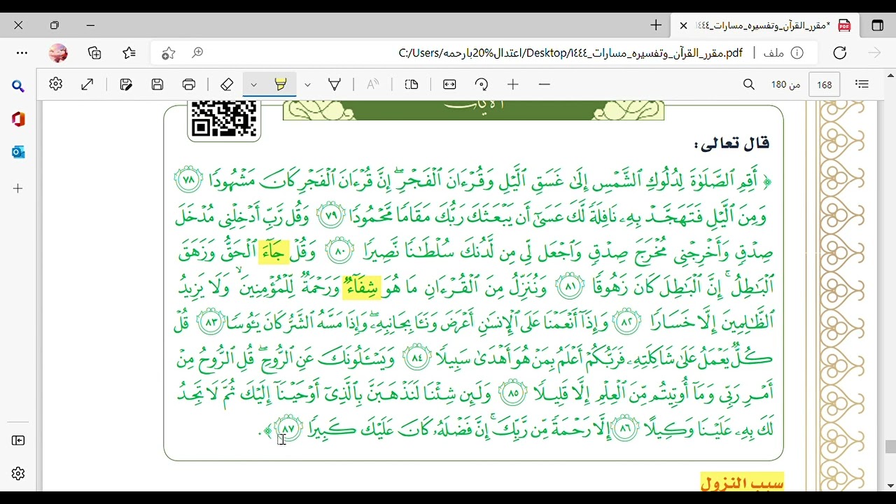The image size is (896, 504).
Task: Click the highlighted word شفاء
Action: tap(362, 286)
